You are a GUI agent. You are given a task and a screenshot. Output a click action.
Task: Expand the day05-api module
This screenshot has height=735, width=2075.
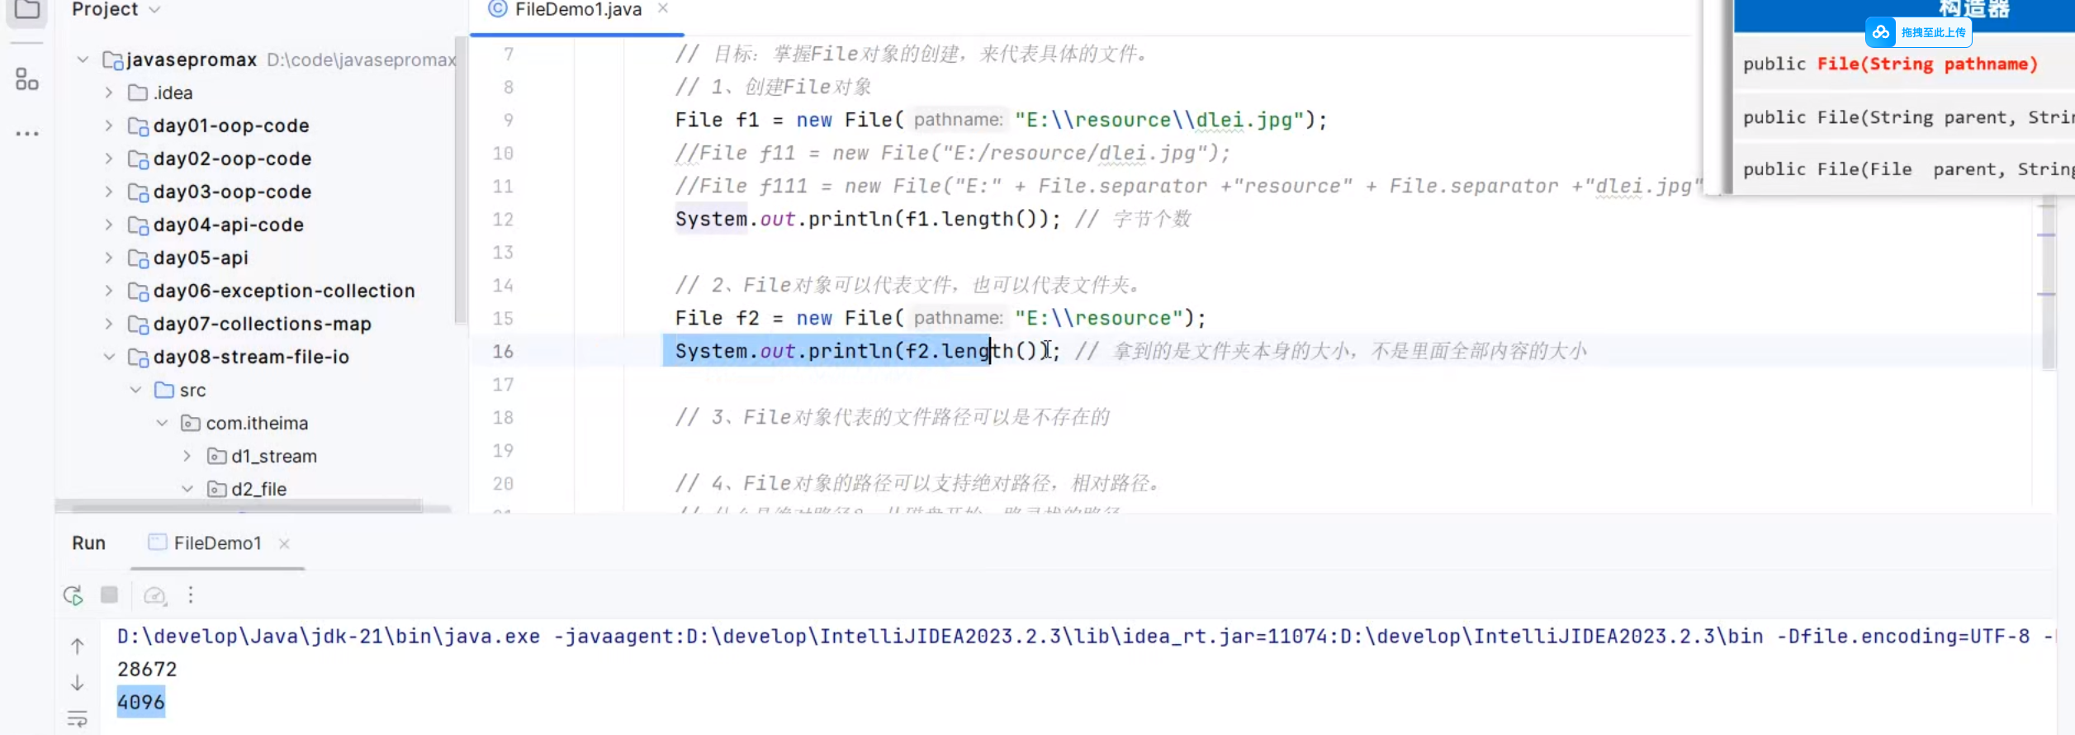(x=108, y=258)
